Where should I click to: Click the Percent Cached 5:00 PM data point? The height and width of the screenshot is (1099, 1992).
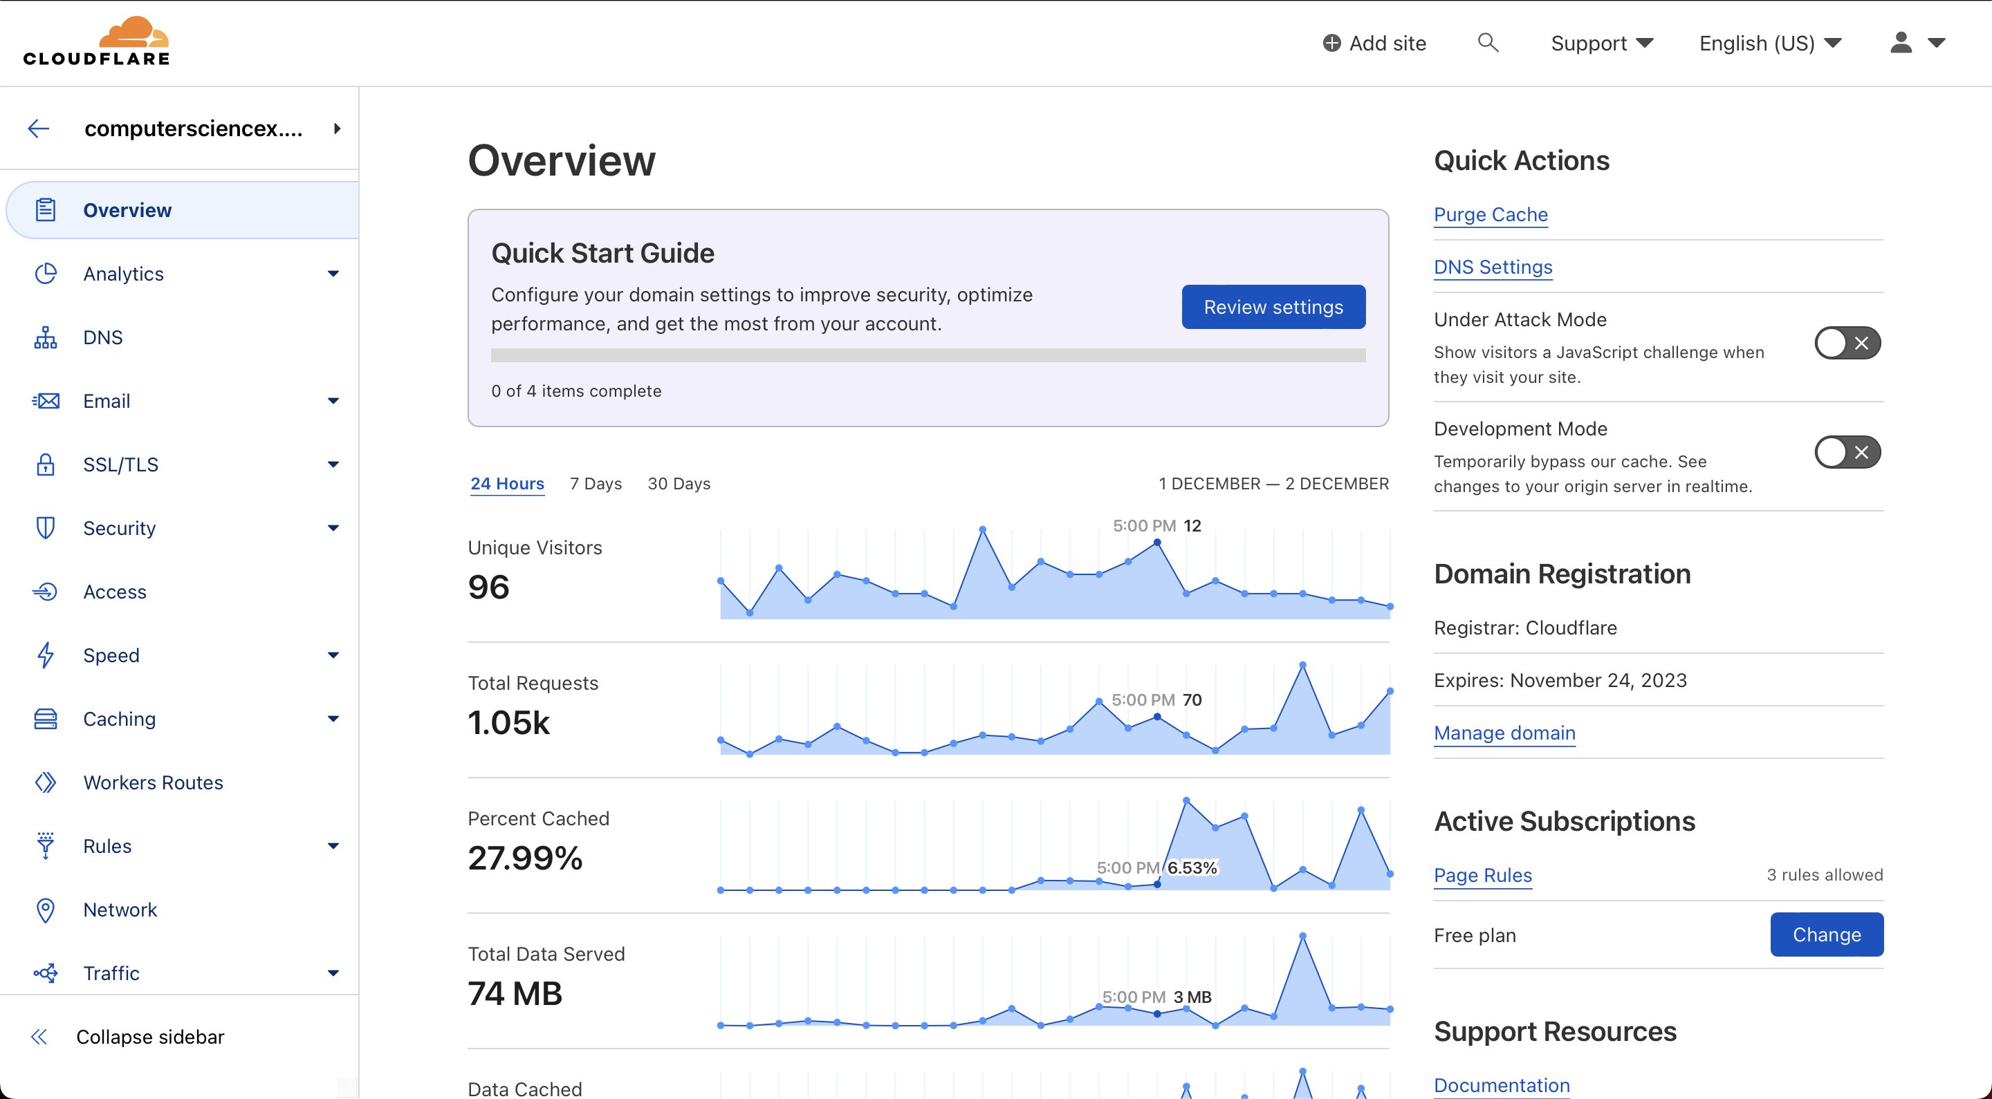tap(1157, 884)
